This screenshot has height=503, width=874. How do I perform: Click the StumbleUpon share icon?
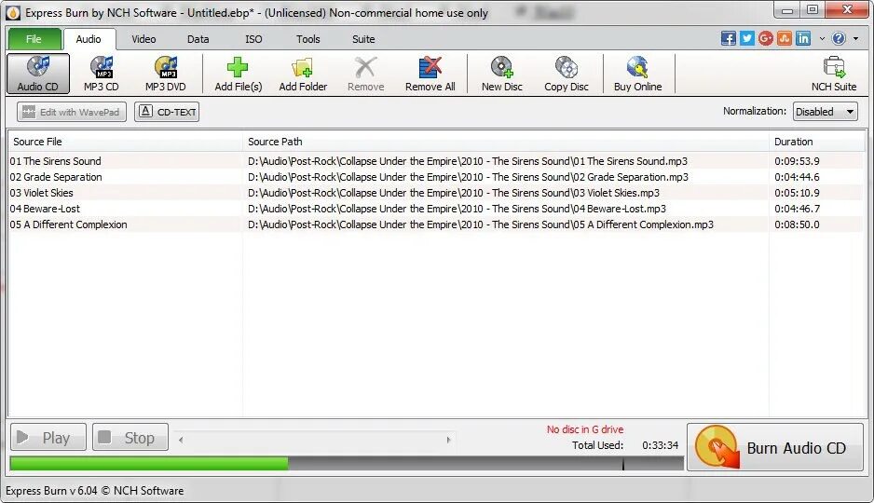(785, 38)
